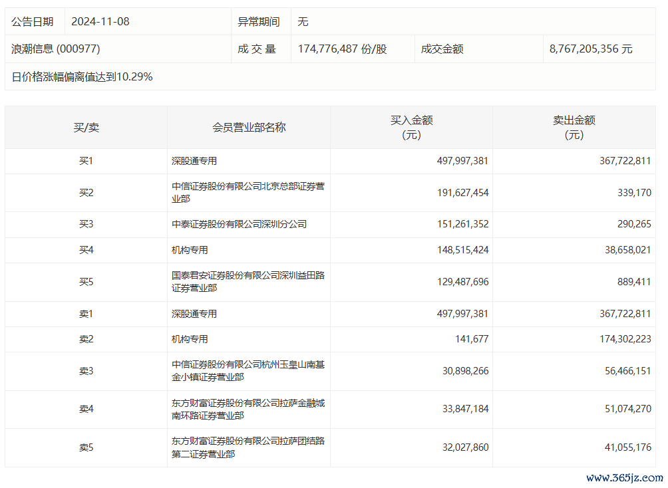Click buy amount 129,487,696

(x=462, y=282)
